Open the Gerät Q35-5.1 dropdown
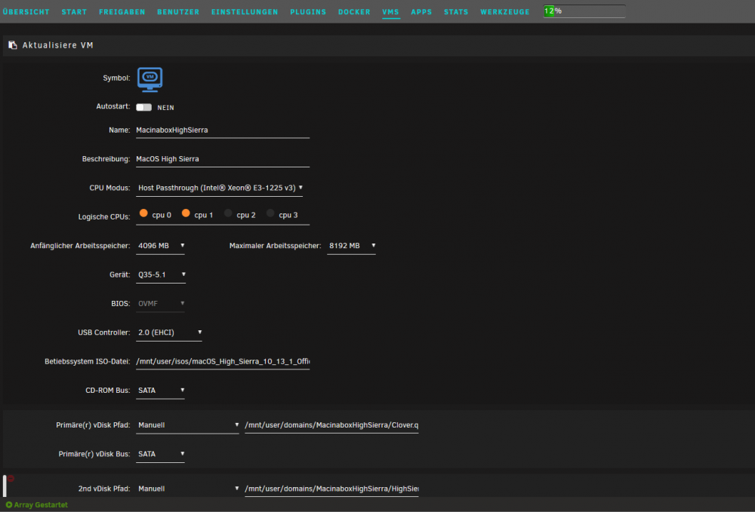 pyautogui.click(x=161, y=274)
